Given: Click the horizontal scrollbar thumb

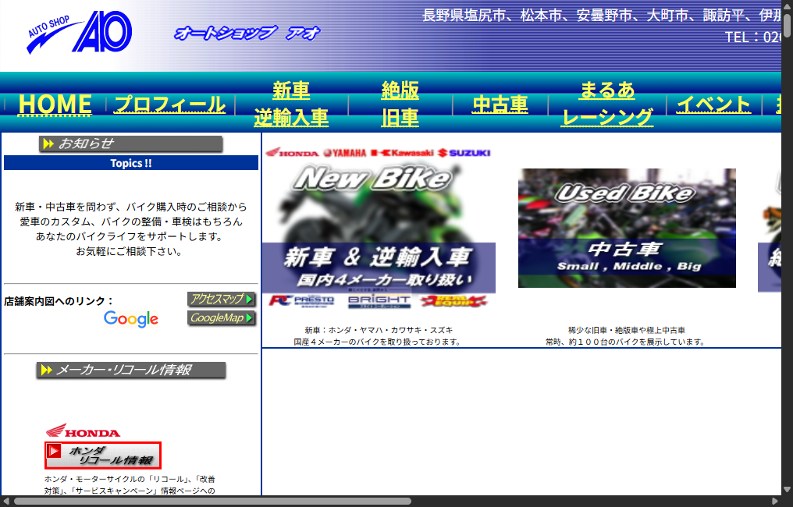Looking at the screenshot, I should (212, 502).
